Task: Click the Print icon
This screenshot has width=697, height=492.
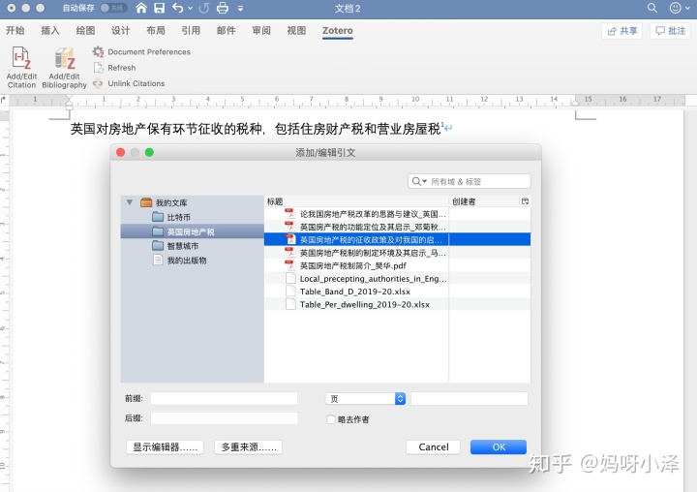Action: (x=223, y=8)
